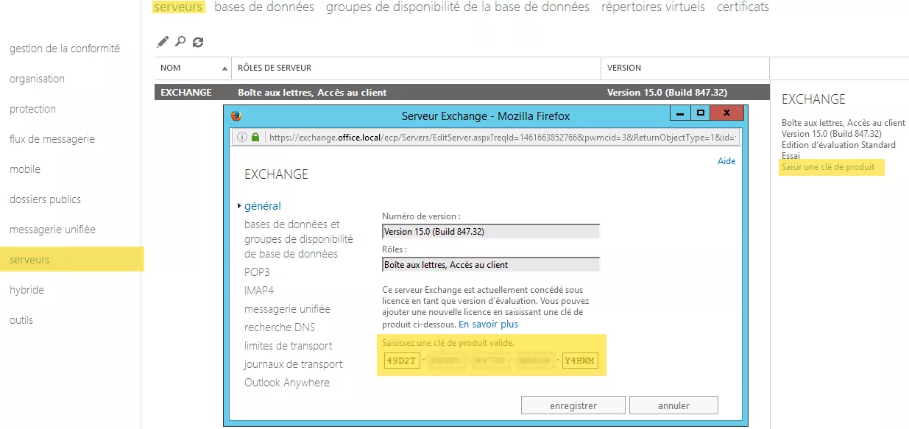Screen dimensions: 909x429
Task: Click Saisir une clé de produit link
Action: [828, 167]
